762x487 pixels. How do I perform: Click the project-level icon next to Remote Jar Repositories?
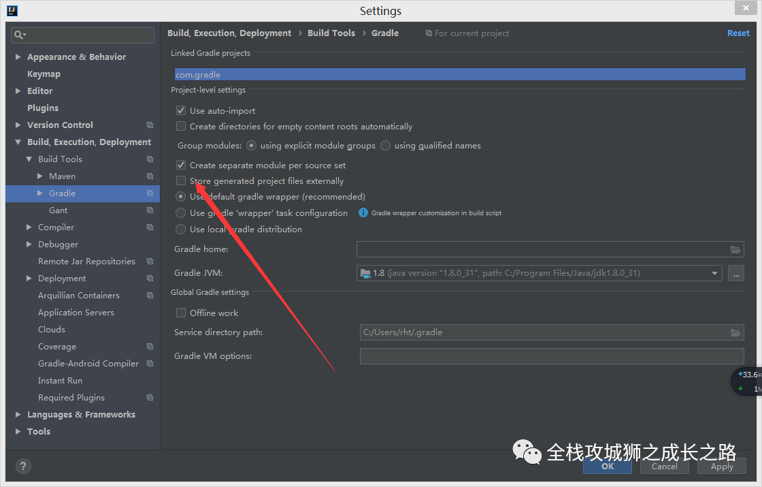coord(150,262)
